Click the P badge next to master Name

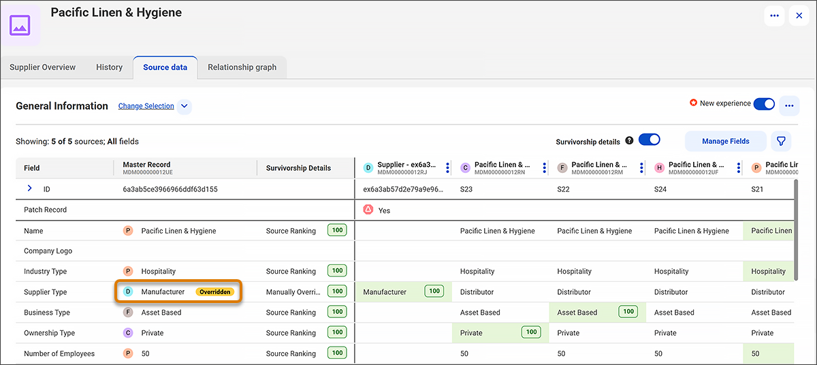click(x=127, y=231)
